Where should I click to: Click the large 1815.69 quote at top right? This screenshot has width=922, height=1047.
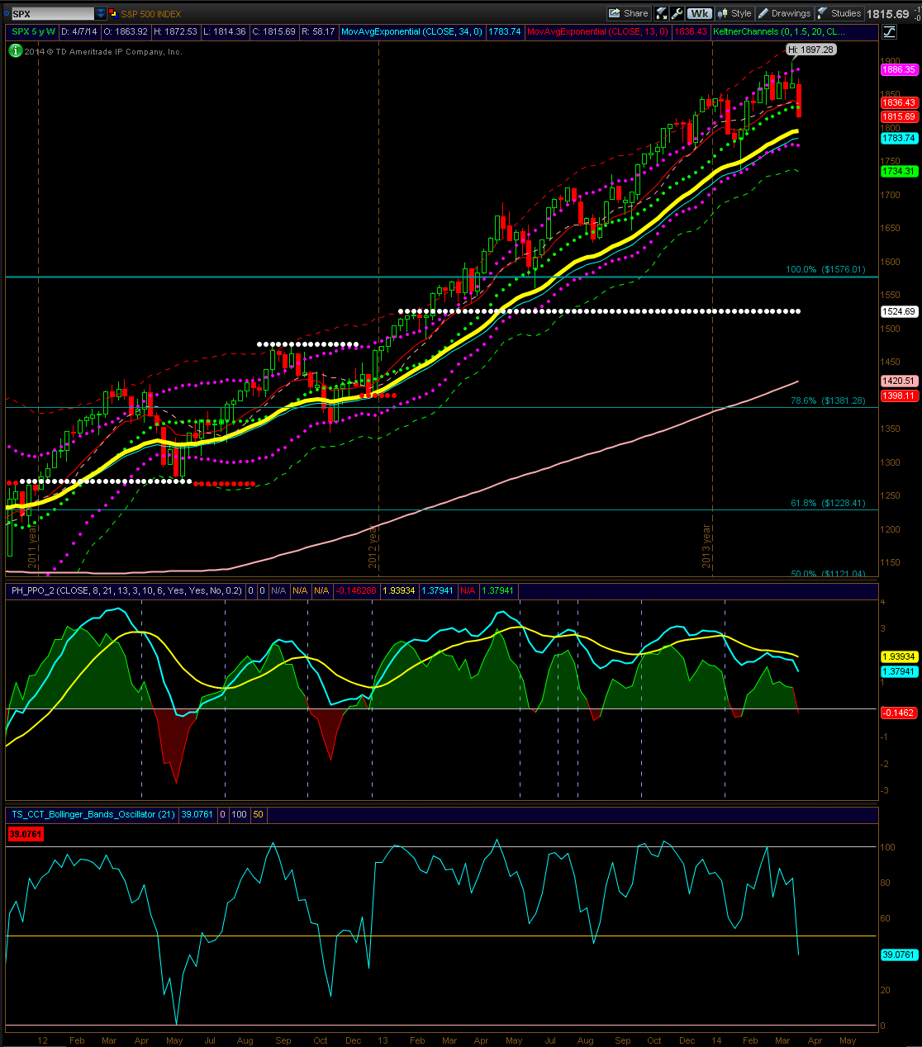click(x=887, y=14)
